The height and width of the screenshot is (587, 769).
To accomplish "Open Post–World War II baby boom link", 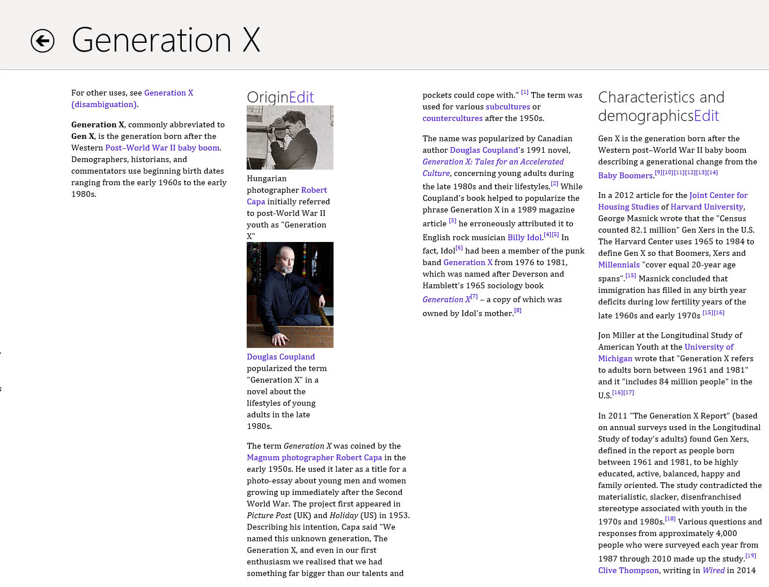I will [162, 148].
